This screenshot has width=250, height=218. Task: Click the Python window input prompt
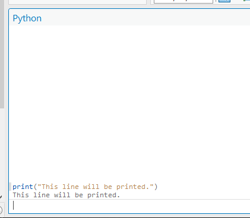click(x=129, y=206)
